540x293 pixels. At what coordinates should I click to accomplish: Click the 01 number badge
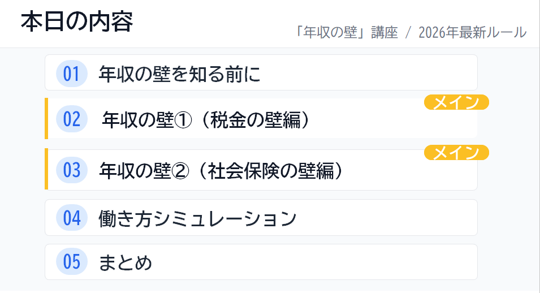(x=72, y=74)
